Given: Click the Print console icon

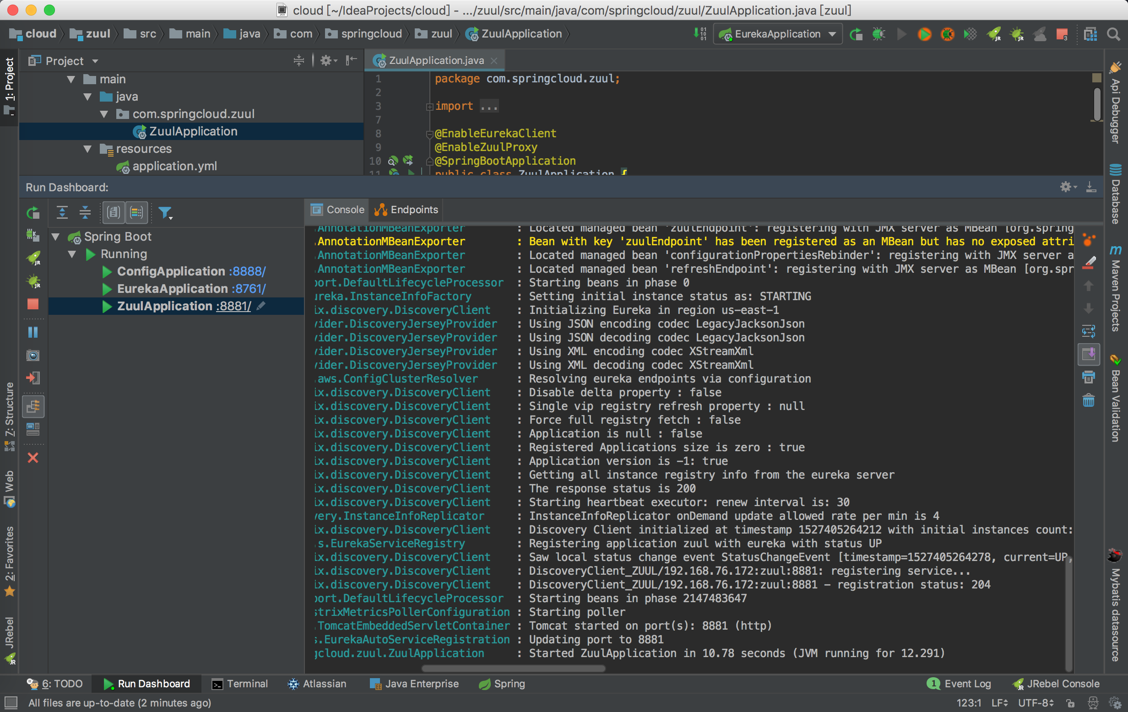Looking at the screenshot, I should click(x=1088, y=378).
